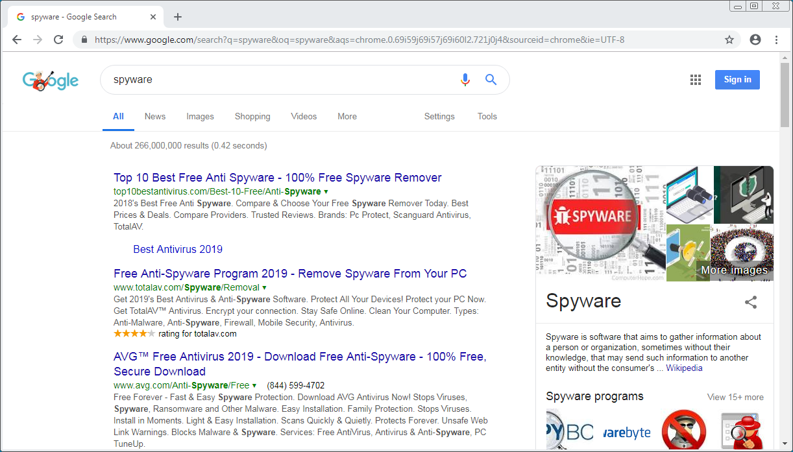The height and width of the screenshot is (452, 793).
Task: Open the Wikipedia link in knowledge panel
Action: point(684,368)
